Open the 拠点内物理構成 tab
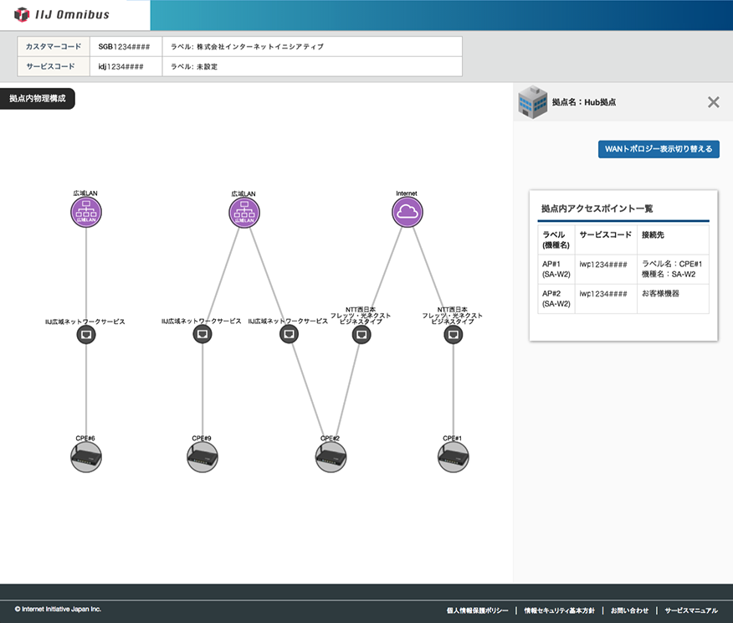 (x=38, y=99)
